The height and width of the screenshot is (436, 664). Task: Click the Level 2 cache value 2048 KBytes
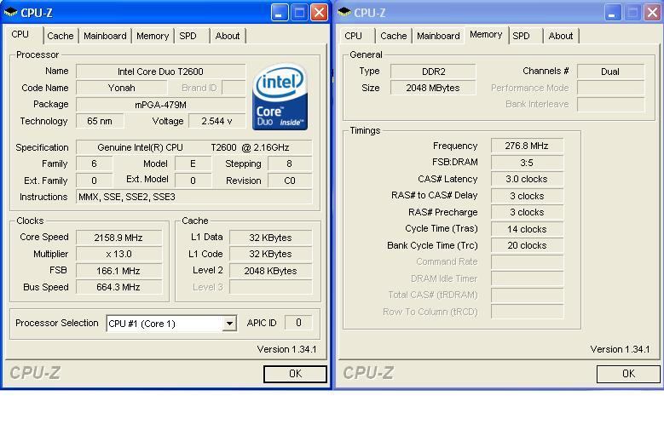tap(270, 271)
